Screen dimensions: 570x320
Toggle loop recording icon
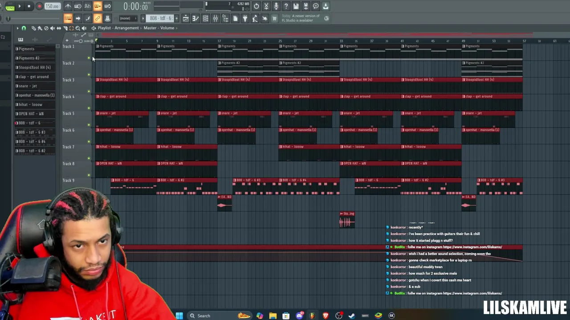tap(107, 6)
